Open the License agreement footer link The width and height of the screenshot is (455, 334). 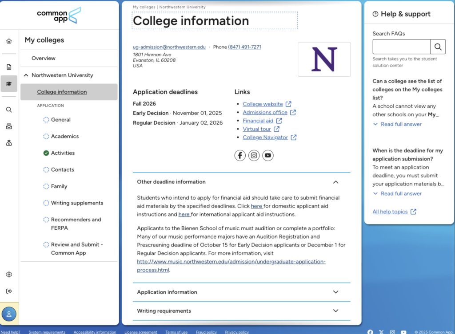pos(141,332)
